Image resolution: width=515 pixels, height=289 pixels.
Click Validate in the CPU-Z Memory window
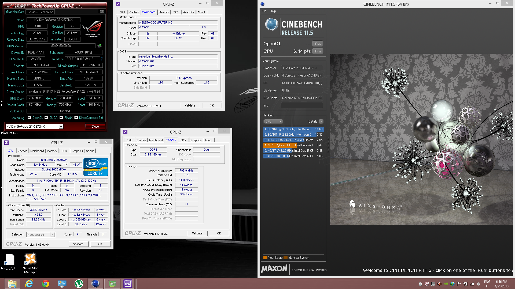197,233
